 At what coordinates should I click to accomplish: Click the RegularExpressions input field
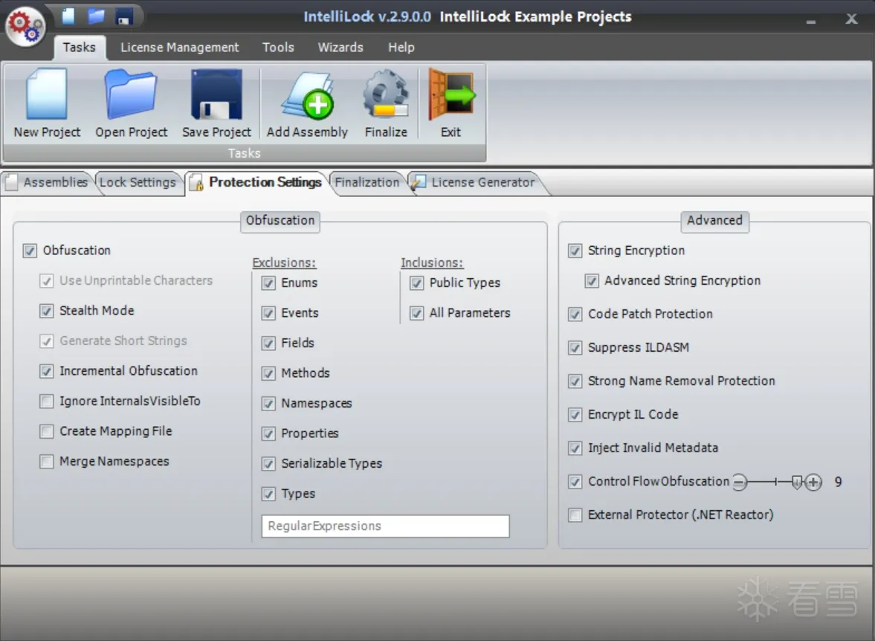tap(385, 526)
